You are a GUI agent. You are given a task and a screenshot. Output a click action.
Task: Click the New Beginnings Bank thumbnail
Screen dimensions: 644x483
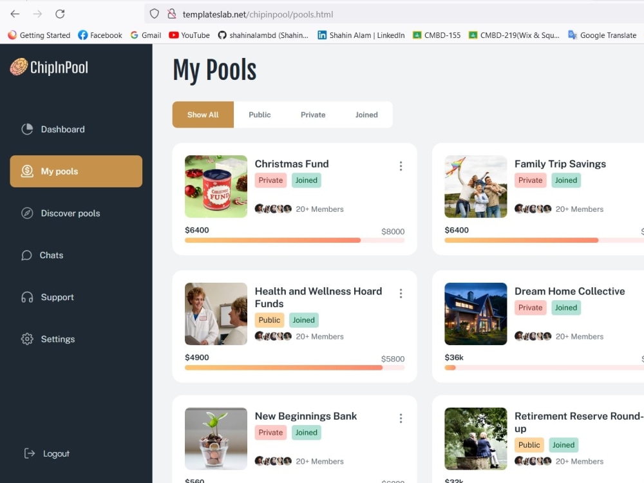[x=216, y=439]
